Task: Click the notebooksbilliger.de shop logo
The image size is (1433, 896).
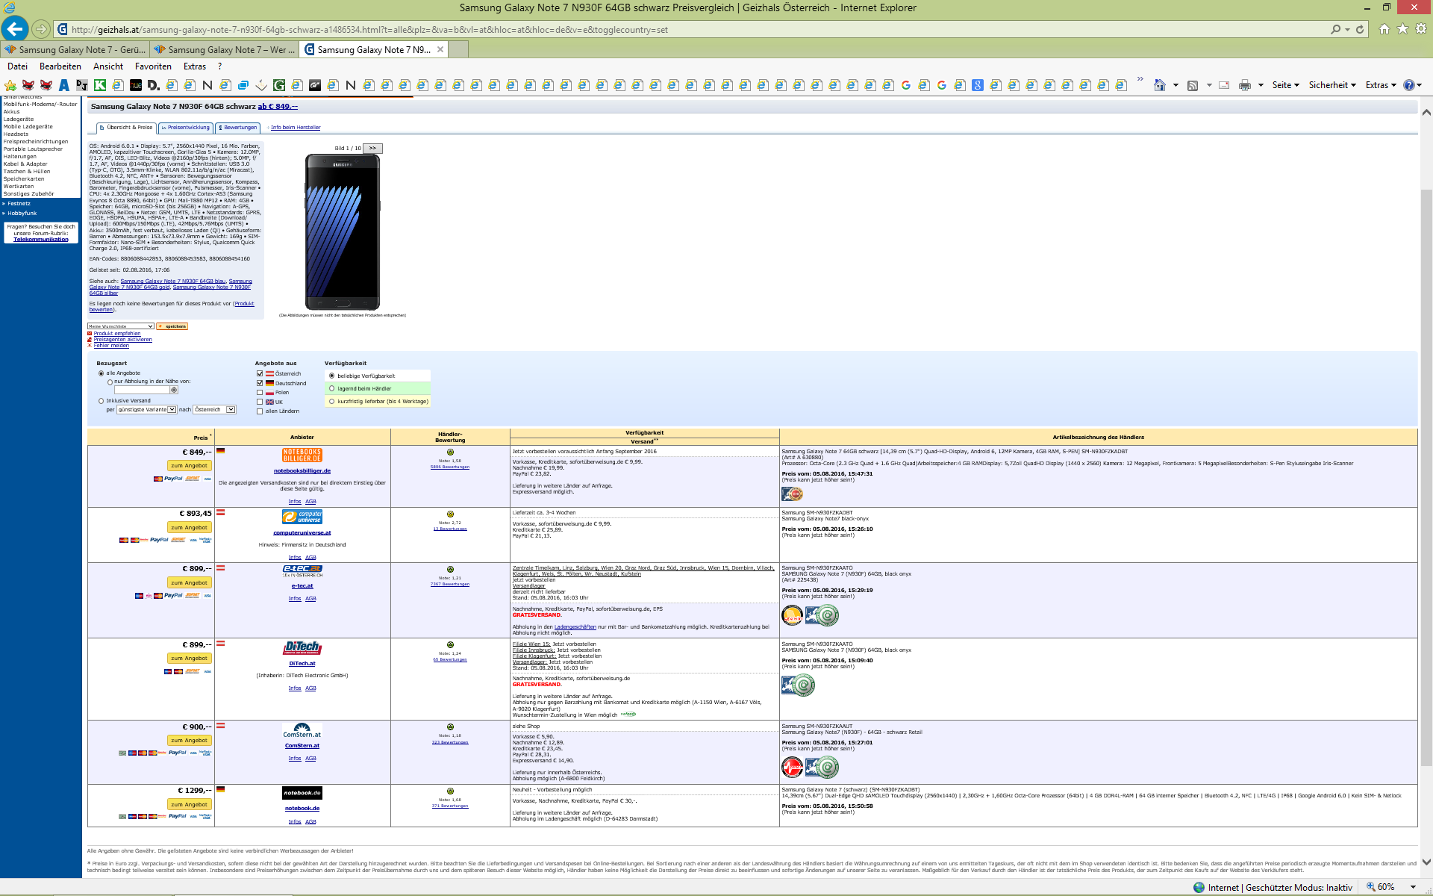Action: (302, 455)
